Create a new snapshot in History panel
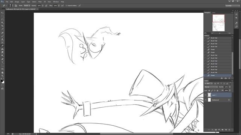Screen dimensions: 241x135 pos(226,78)
